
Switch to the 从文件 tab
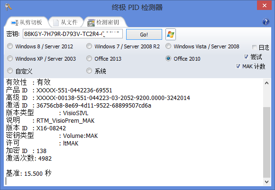tap(65, 22)
